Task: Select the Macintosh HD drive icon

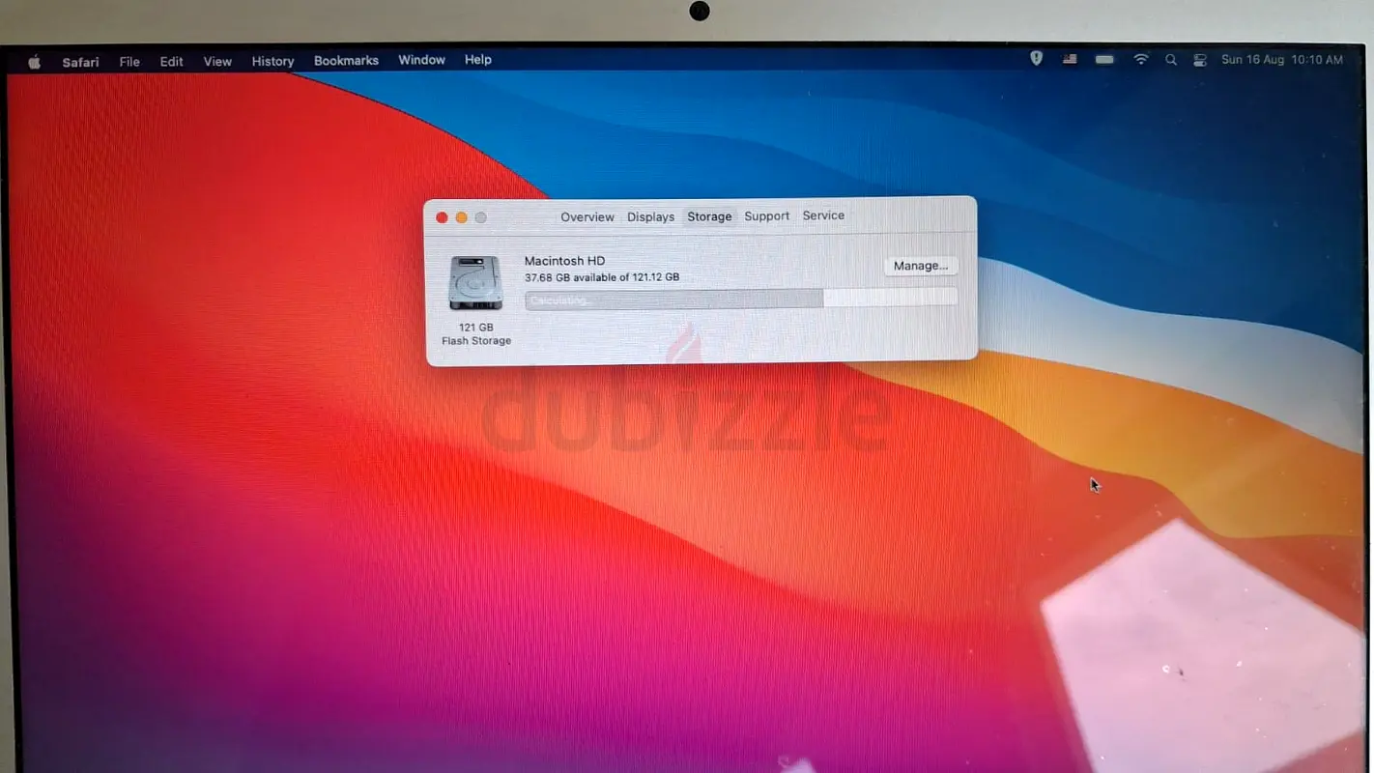Action: click(475, 283)
